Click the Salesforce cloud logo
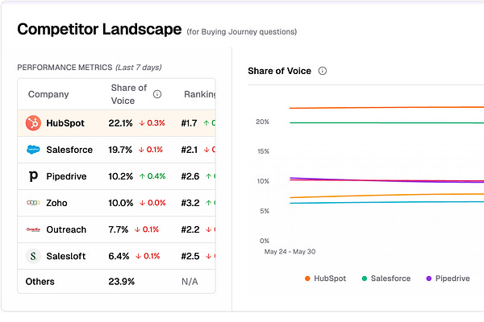Screen dimensions: 484x322 (x=33, y=150)
